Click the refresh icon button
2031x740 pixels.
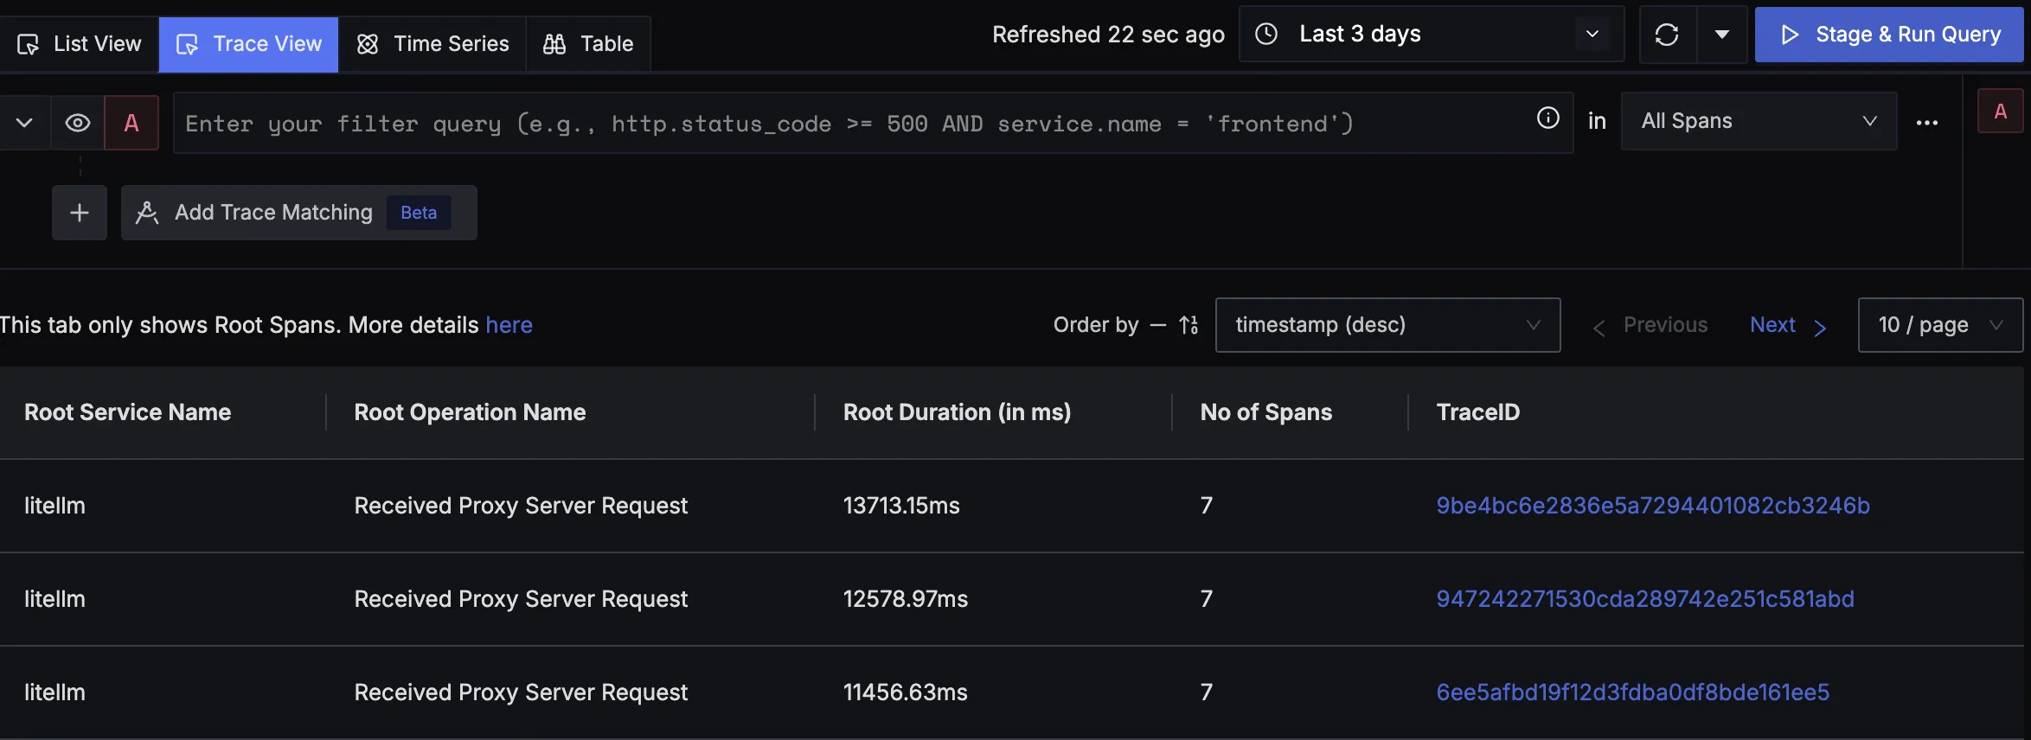(x=1667, y=35)
